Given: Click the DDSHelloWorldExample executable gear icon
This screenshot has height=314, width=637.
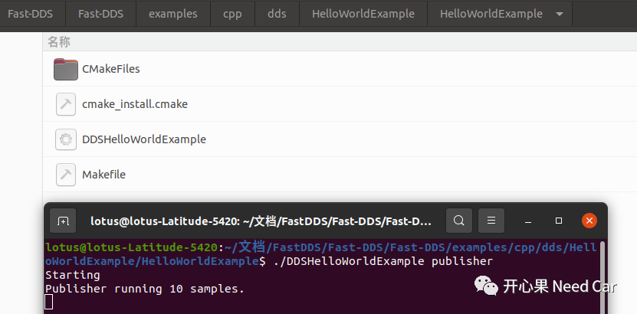Looking at the screenshot, I should click(x=66, y=139).
